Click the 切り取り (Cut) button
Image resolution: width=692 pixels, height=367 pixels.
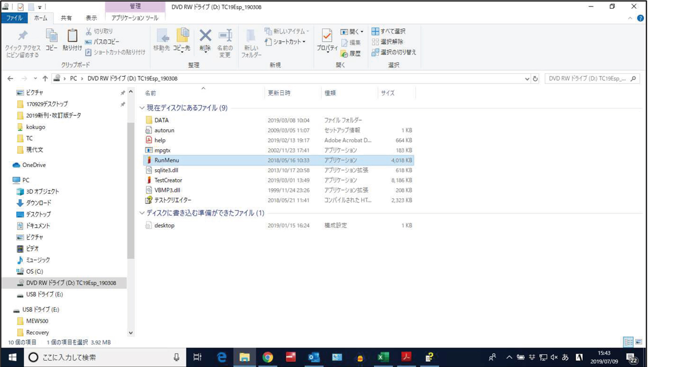click(99, 31)
